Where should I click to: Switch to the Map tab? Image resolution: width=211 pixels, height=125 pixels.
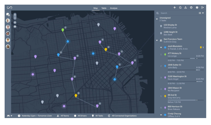tap(96, 8)
